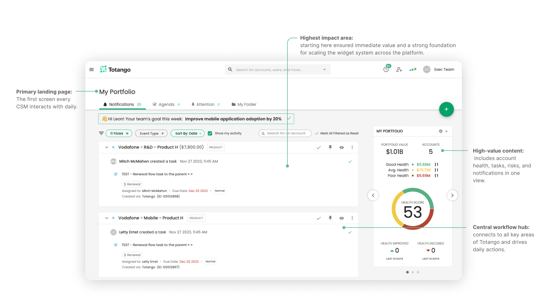Switch to the Agenda tab

(166, 104)
